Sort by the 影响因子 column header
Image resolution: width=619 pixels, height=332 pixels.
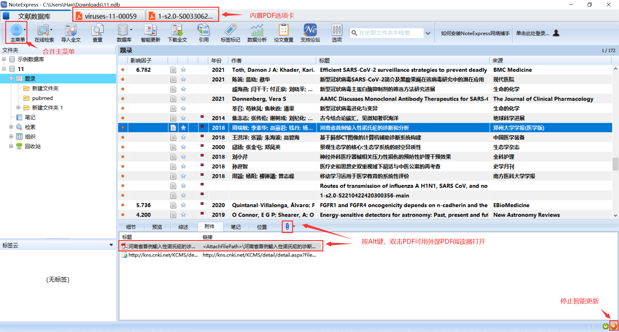tap(148, 60)
